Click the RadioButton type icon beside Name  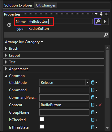pyautogui.click(x=9, y=25)
